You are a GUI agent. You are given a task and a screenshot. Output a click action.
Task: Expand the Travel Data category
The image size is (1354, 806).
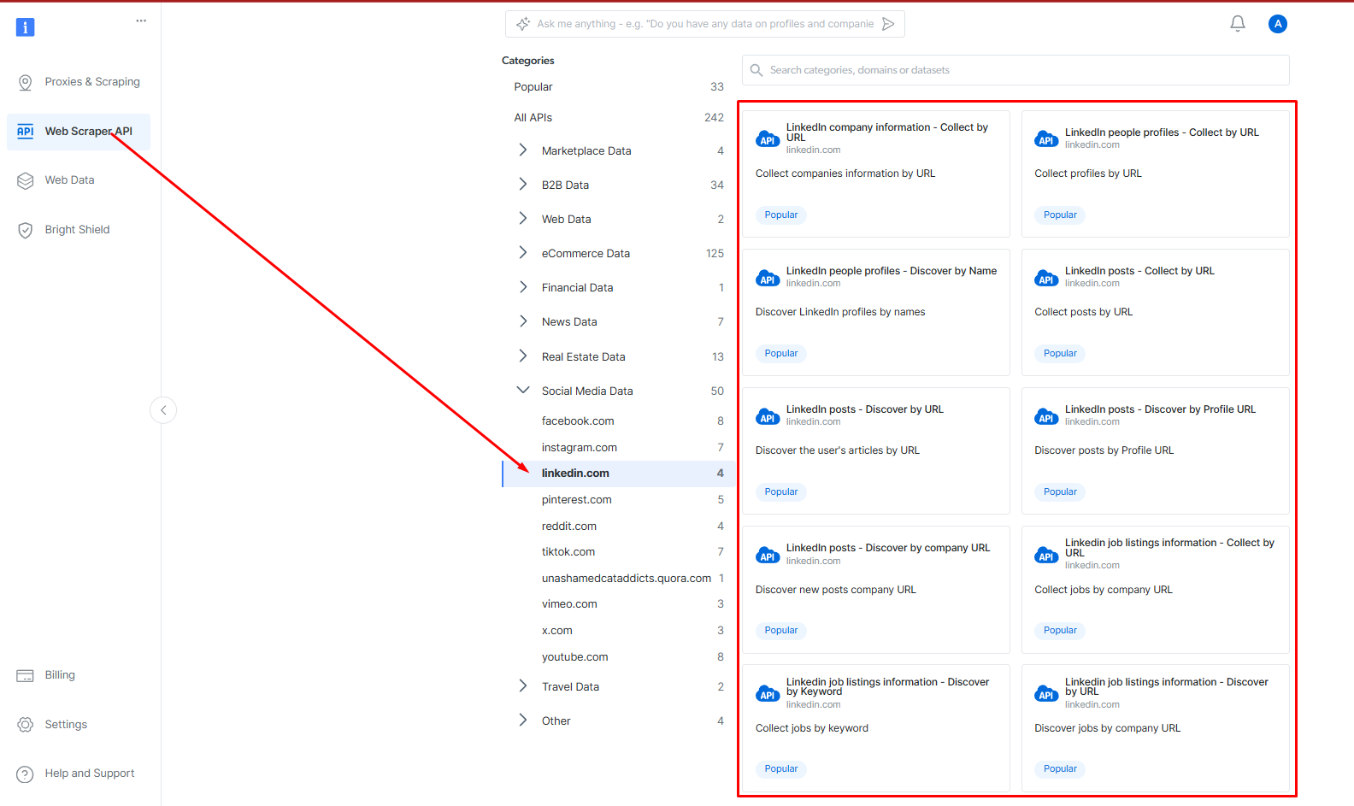click(523, 686)
